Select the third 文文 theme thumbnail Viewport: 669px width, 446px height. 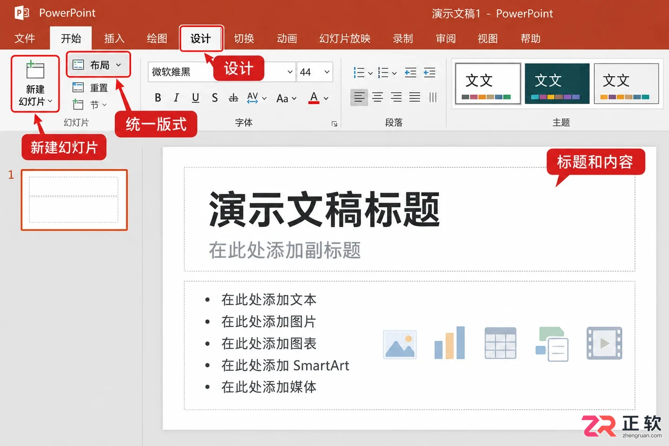(x=626, y=84)
